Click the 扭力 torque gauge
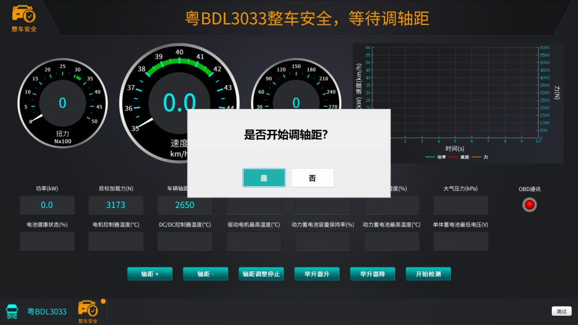Image resolution: width=578 pixels, height=325 pixels. [63, 103]
